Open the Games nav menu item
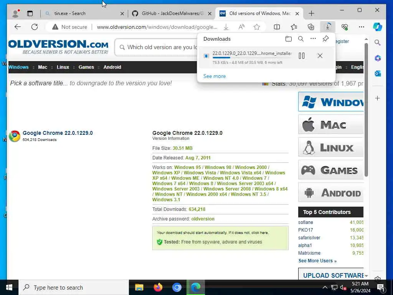393x295 pixels. [x=86, y=67]
